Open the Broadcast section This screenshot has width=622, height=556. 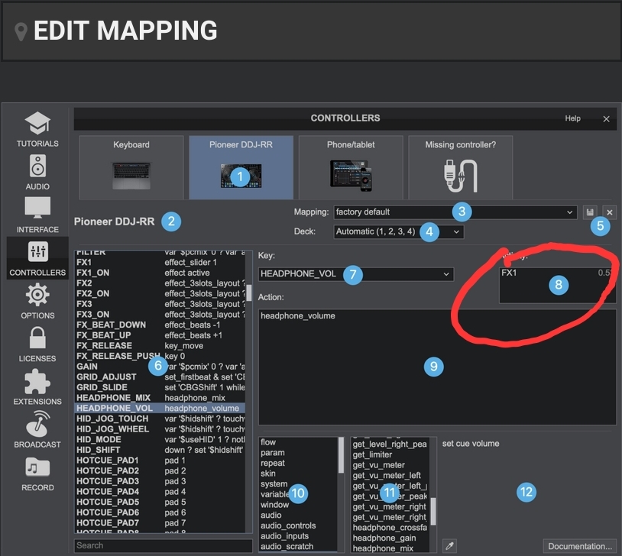point(37,430)
